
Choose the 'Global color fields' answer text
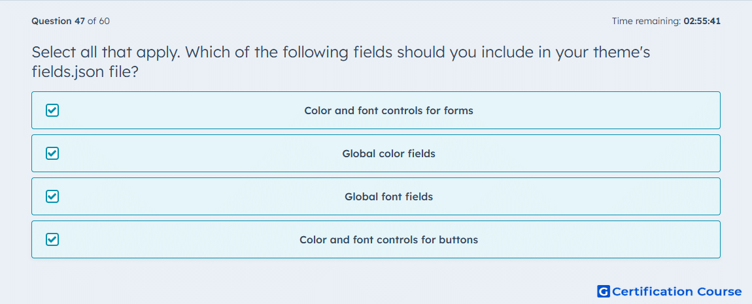(388, 154)
